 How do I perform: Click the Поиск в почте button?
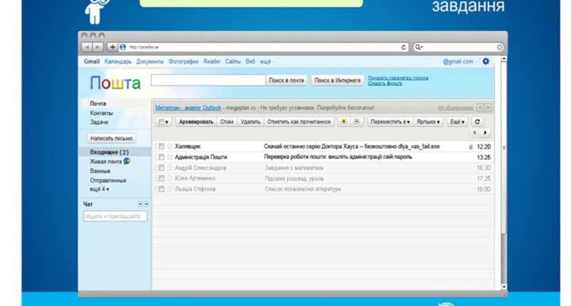pos(286,80)
